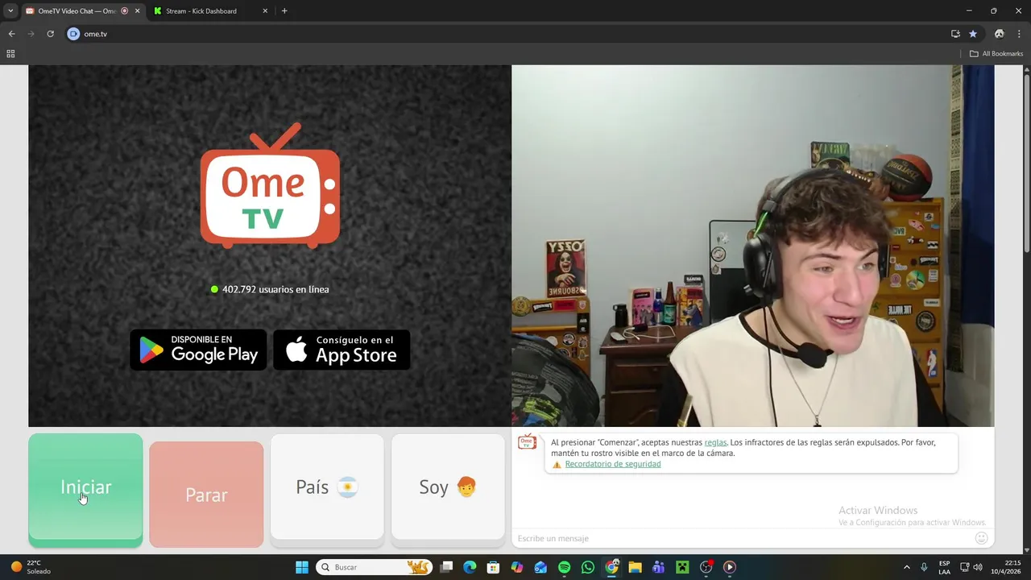Viewport: 1031px width, 580px height.
Task: Click the Windows taskbar Buscar search box
Action: click(374, 567)
